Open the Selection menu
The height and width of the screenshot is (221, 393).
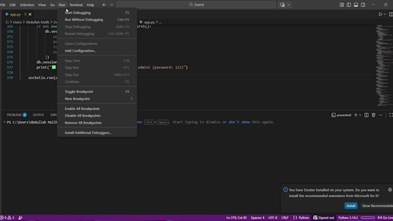pos(27,5)
